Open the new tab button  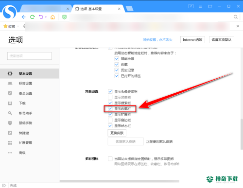[x=129, y=8]
